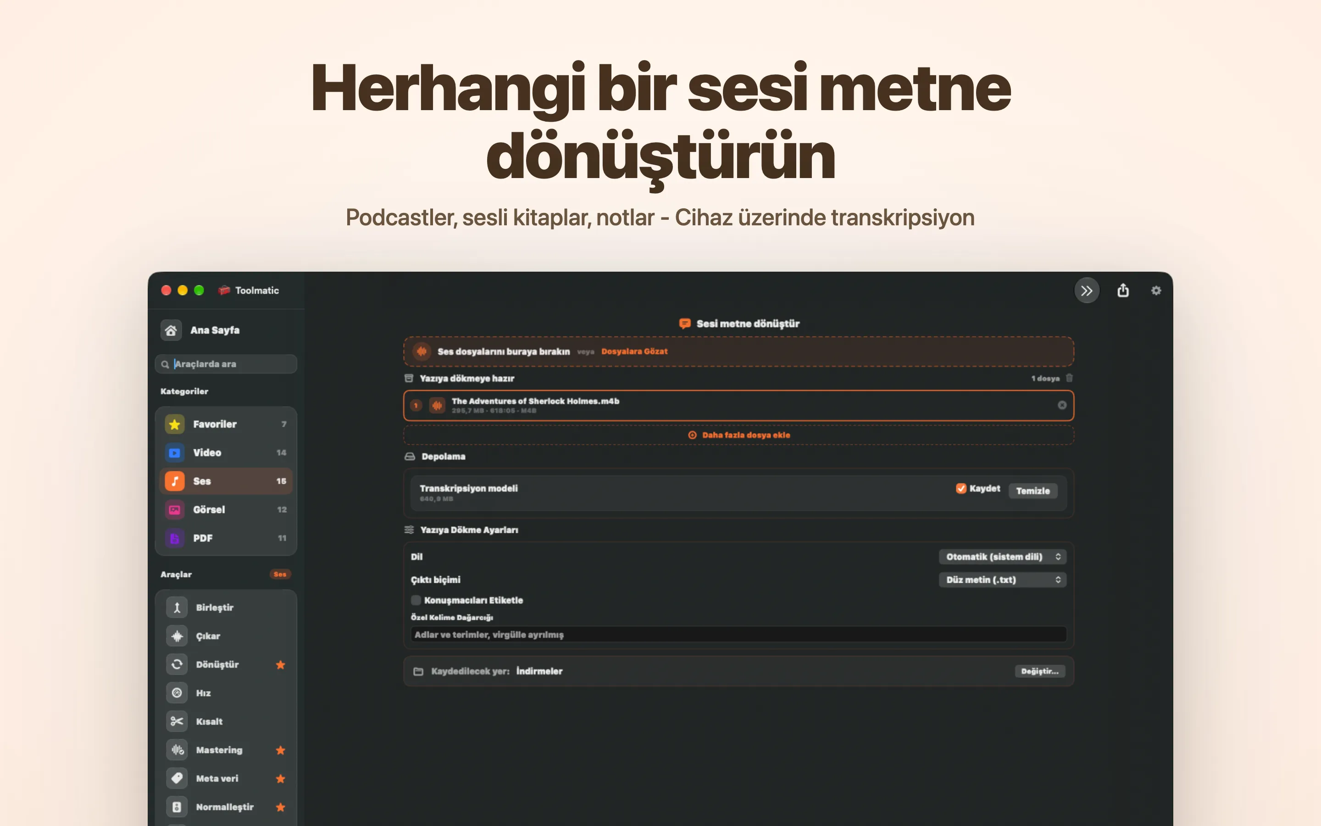Enable Konuşmacıları Etiketle checkbox

click(x=416, y=600)
